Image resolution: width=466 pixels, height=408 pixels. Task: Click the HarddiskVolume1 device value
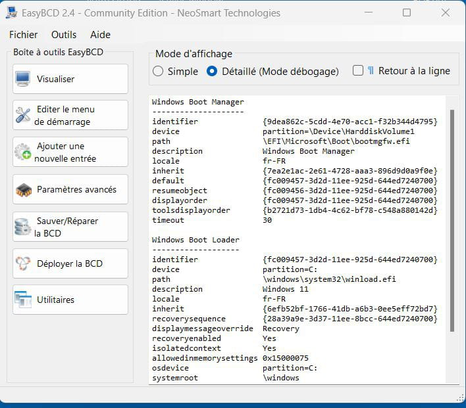click(338, 131)
